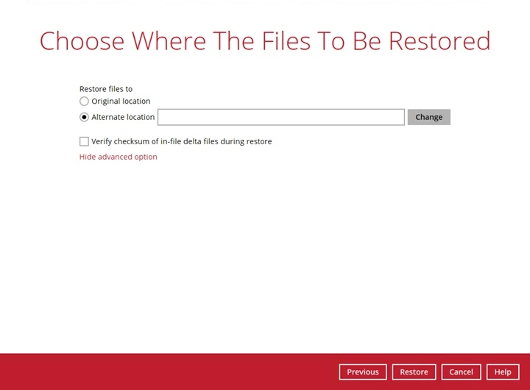Cancel the restore wizard

click(461, 372)
